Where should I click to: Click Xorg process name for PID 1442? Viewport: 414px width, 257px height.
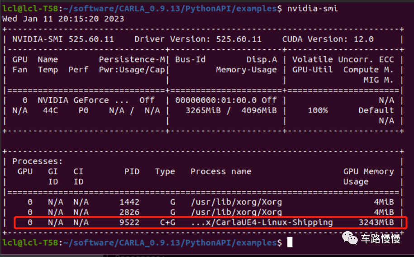(236, 202)
